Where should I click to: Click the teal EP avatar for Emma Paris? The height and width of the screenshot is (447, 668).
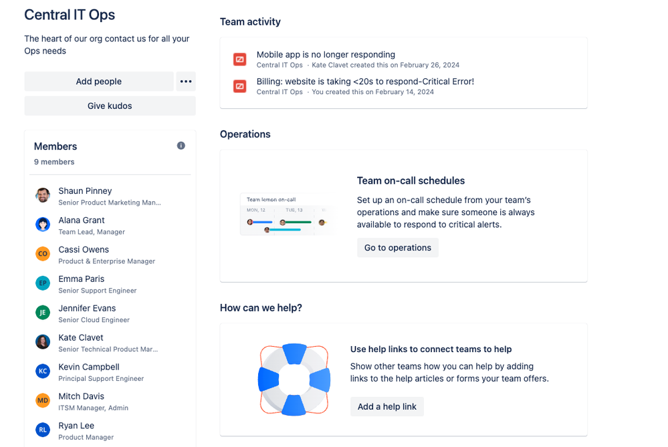point(43,283)
